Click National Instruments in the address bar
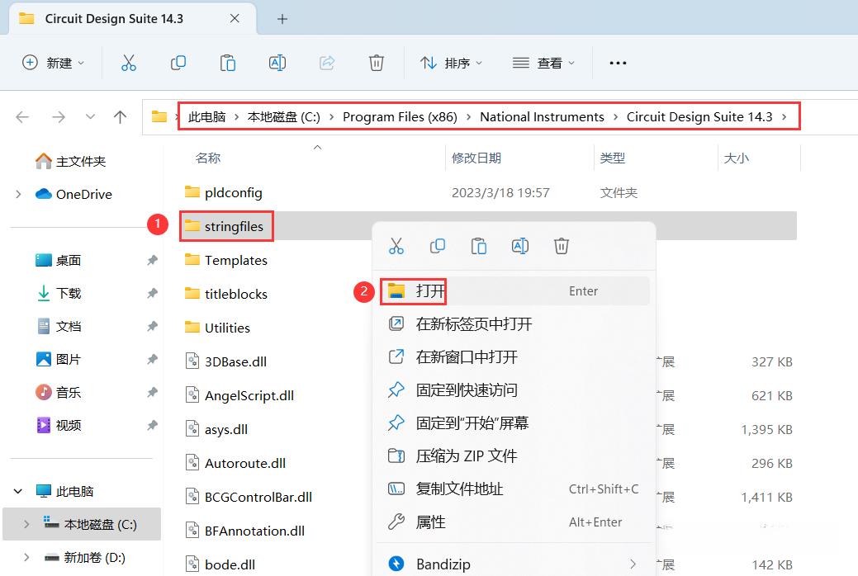This screenshot has height=576, width=858. [x=542, y=116]
